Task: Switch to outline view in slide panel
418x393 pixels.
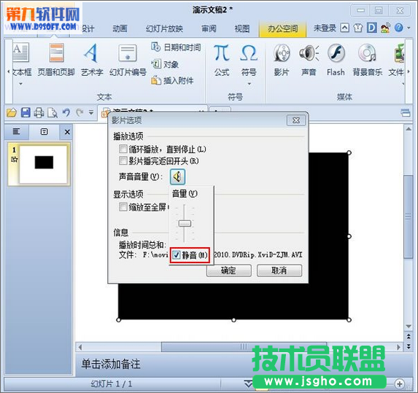Action: pyautogui.click(x=16, y=132)
